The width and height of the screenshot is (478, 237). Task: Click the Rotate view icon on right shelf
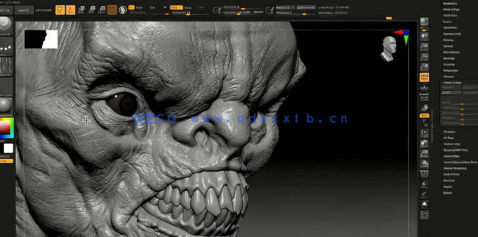pos(424,164)
